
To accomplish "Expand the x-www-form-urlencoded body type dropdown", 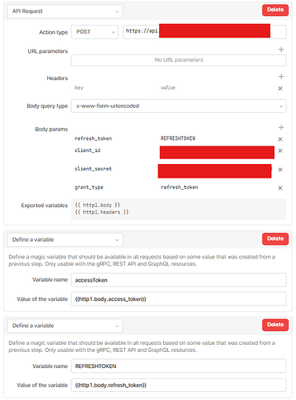I will click(178, 106).
